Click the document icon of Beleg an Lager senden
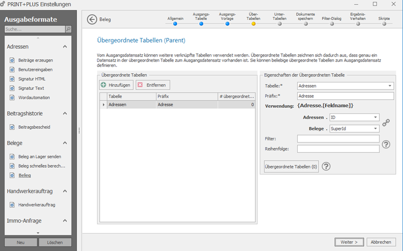The width and height of the screenshot is (403, 251). pos(12,156)
